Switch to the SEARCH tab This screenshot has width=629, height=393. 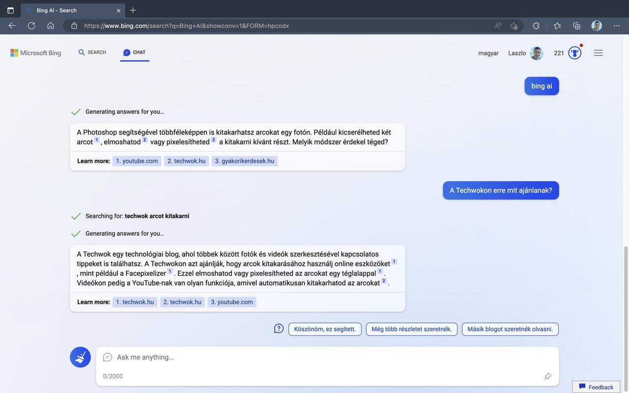92,53
